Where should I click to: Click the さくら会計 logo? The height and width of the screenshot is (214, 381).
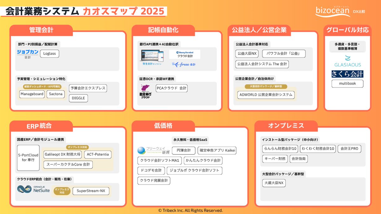tap(347, 74)
